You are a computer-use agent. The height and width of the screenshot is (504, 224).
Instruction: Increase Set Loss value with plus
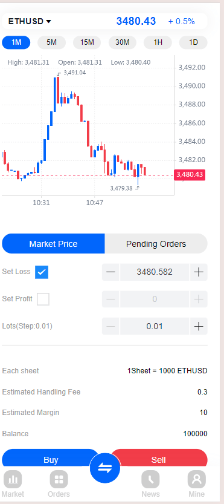coord(199,272)
